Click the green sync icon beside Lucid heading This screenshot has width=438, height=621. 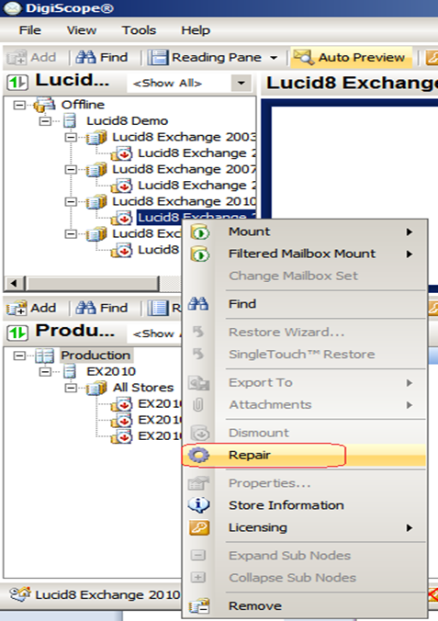pyautogui.click(x=17, y=82)
